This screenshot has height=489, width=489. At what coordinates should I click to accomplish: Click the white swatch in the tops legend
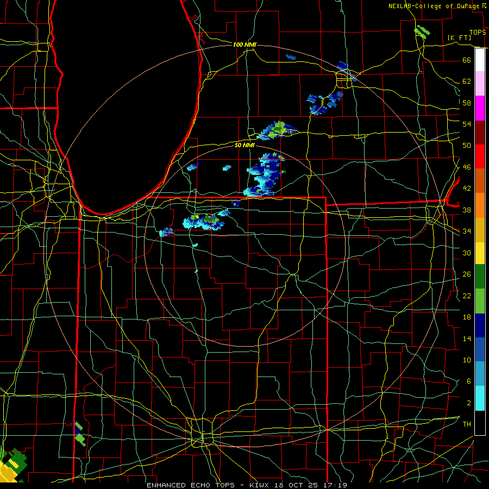click(480, 60)
